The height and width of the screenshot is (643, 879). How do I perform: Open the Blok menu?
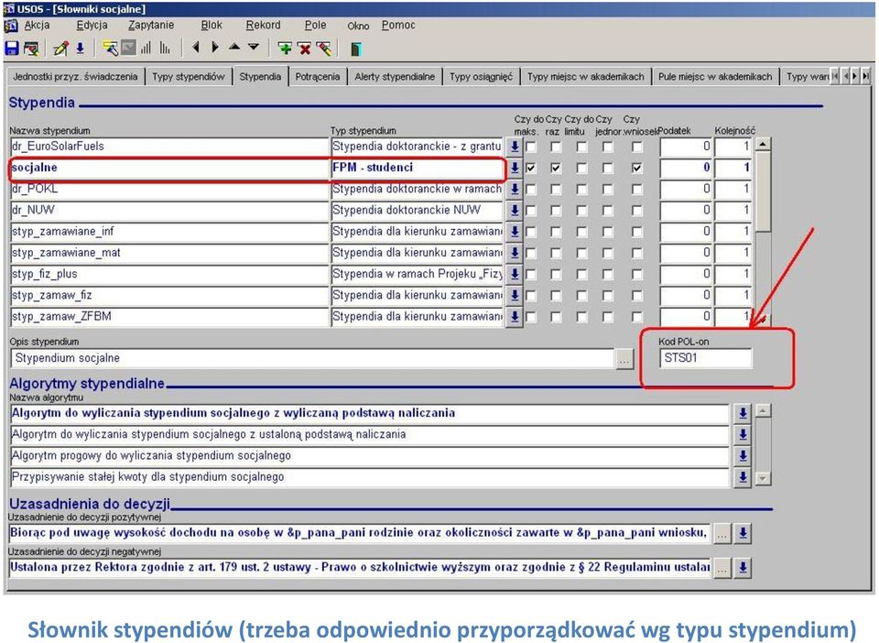click(x=212, y=26)
